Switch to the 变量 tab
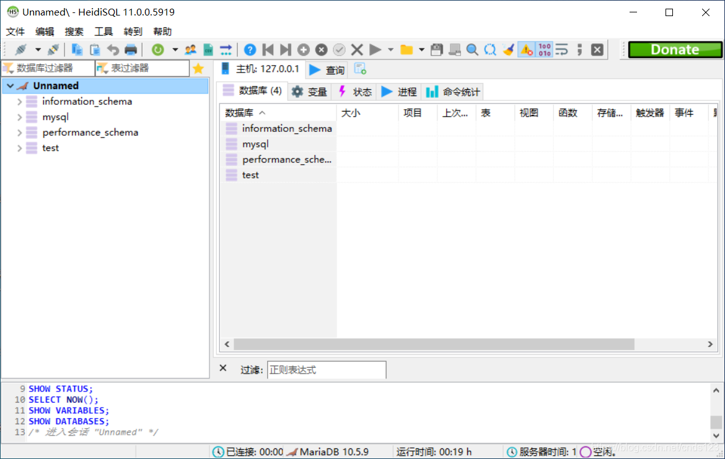The width and height of the screenshot is (725, 459). [310, 92]
